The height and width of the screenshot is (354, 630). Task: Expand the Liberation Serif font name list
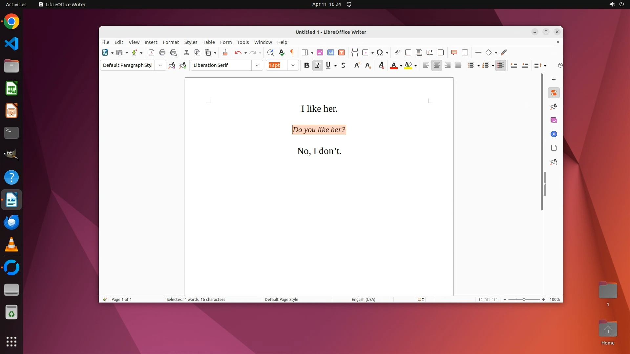(257, 65)
